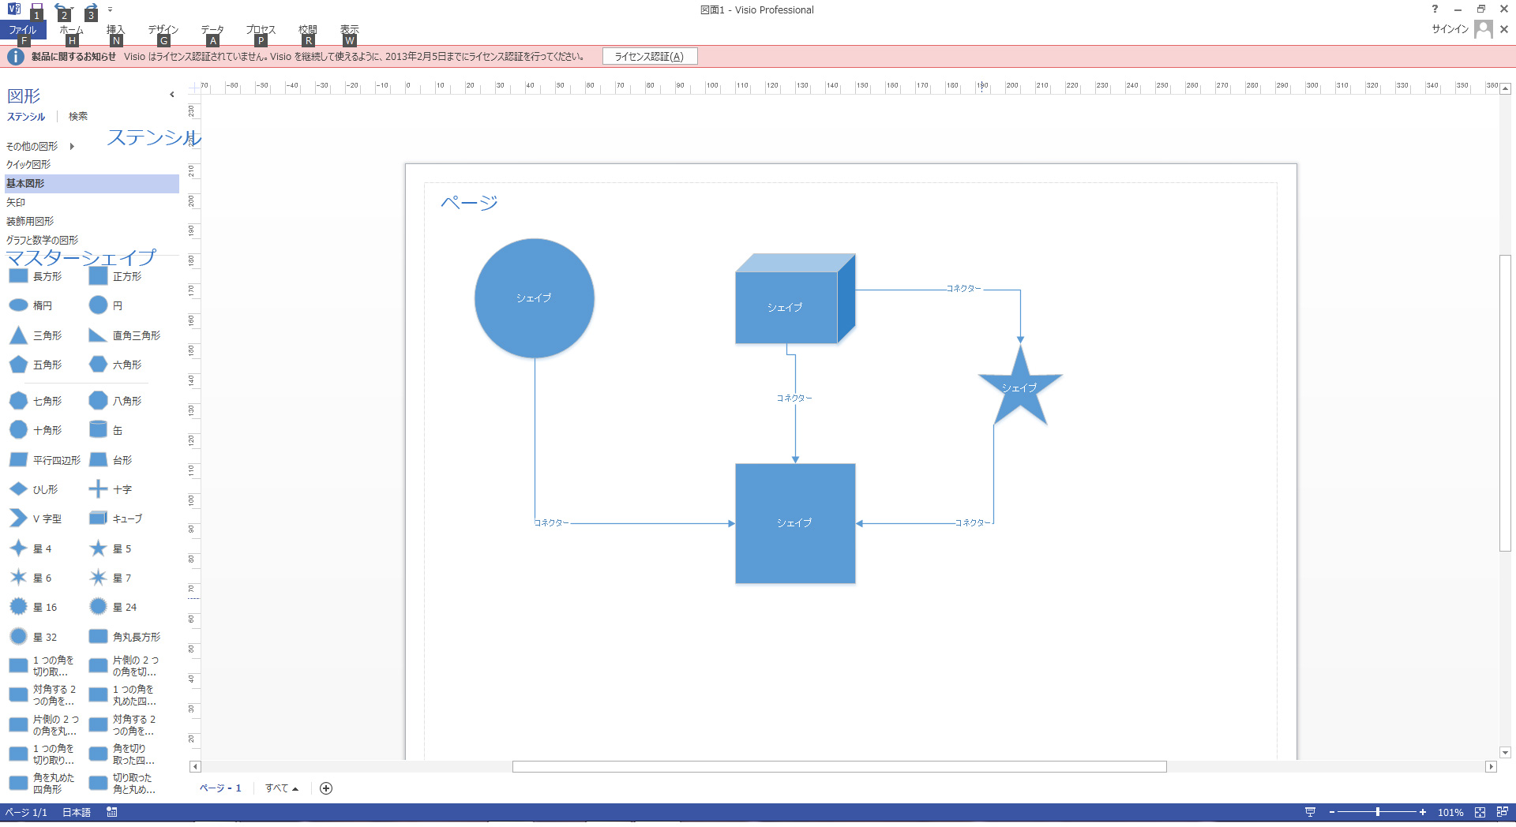Open the データ Data ribbon tab
Viewport: 1516px width, 827px height.
point(212,30)
